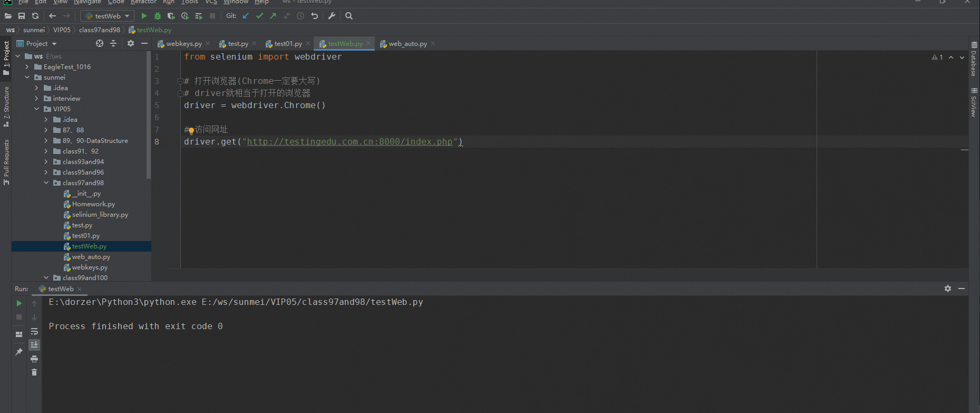Open web_auto.py from the project tree

(91, 256)
